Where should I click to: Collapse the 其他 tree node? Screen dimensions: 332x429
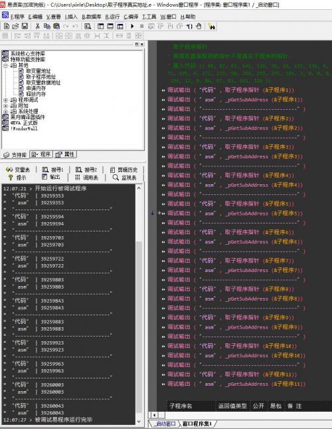tap(5, 65)
